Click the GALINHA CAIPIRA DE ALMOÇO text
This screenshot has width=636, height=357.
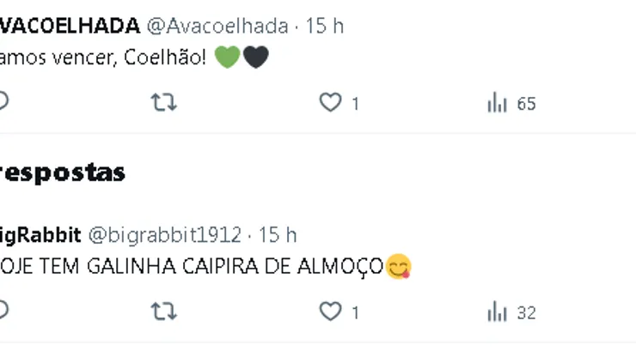pos(192,267)
